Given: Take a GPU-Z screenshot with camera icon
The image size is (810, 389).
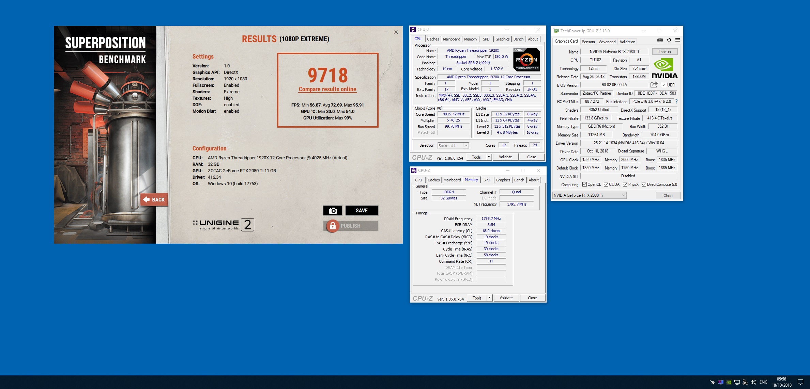Looking at the screenshot, I should coord(660,40).
